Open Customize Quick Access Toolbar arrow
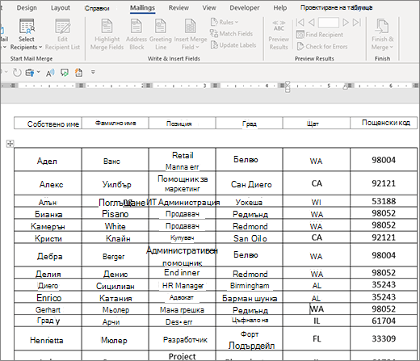This screenshot has height=361, width=420. pos(93,72)
